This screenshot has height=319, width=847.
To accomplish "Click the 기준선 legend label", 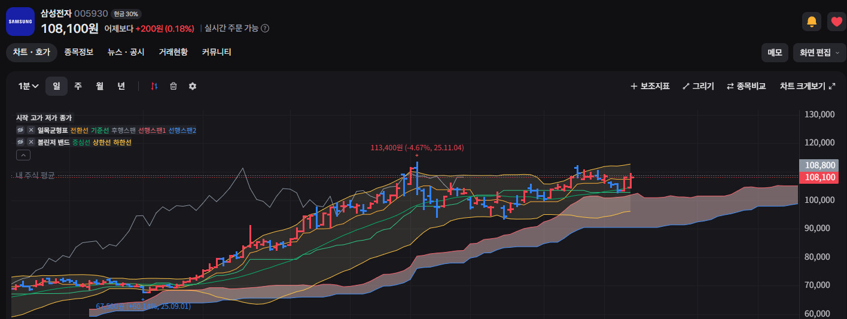I will (100, 130).
